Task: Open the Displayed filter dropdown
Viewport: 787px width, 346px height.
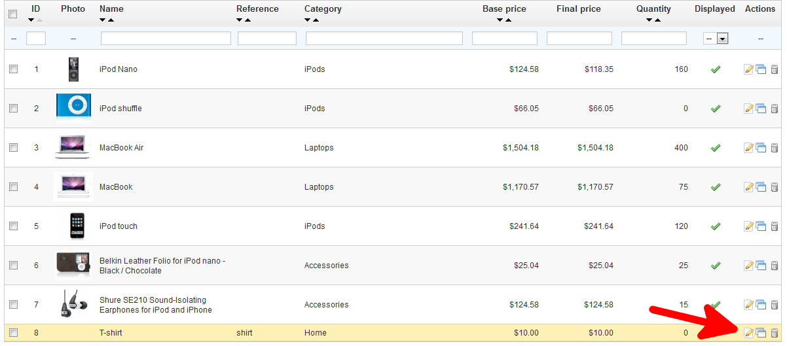Action: tap(716, 39)
